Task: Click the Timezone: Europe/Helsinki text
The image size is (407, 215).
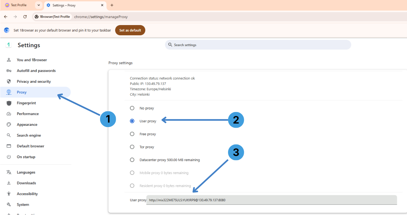Action: pos(150,89)
